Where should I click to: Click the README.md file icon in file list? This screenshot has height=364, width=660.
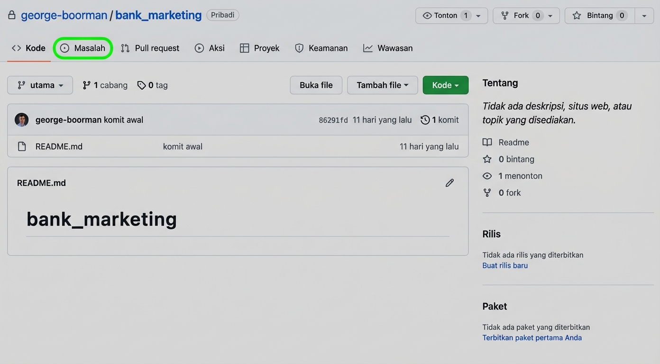click(x=22, y=146)
